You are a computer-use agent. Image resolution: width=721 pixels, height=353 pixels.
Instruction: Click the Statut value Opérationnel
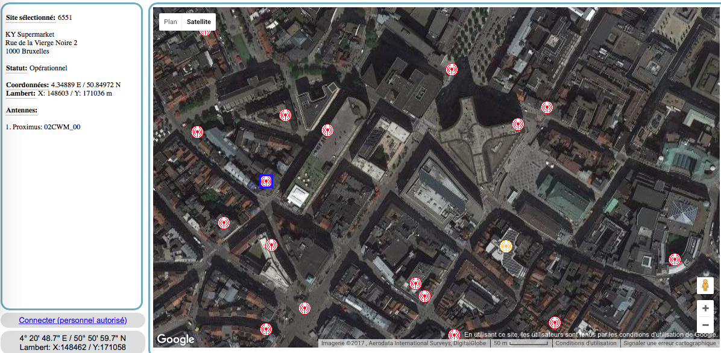[x=48, y=68]
